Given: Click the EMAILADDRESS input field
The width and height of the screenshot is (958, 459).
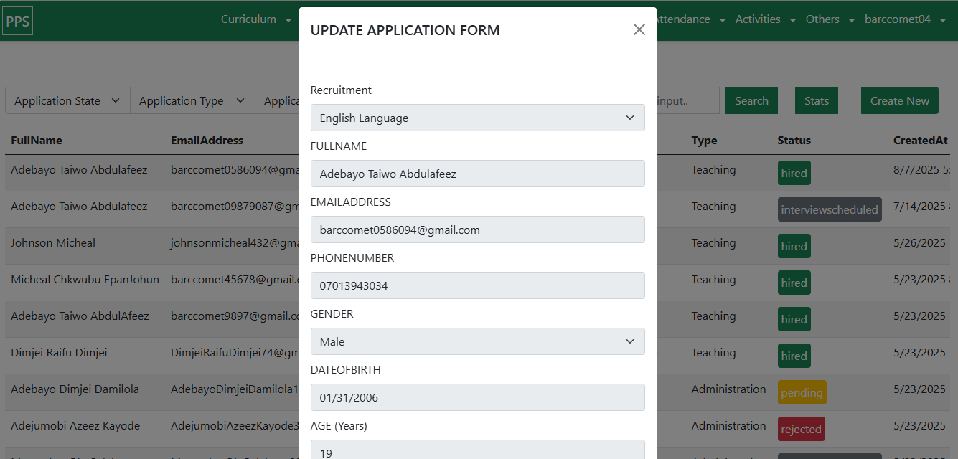Looking at the screenshot, I should click(x=477, y=229).
